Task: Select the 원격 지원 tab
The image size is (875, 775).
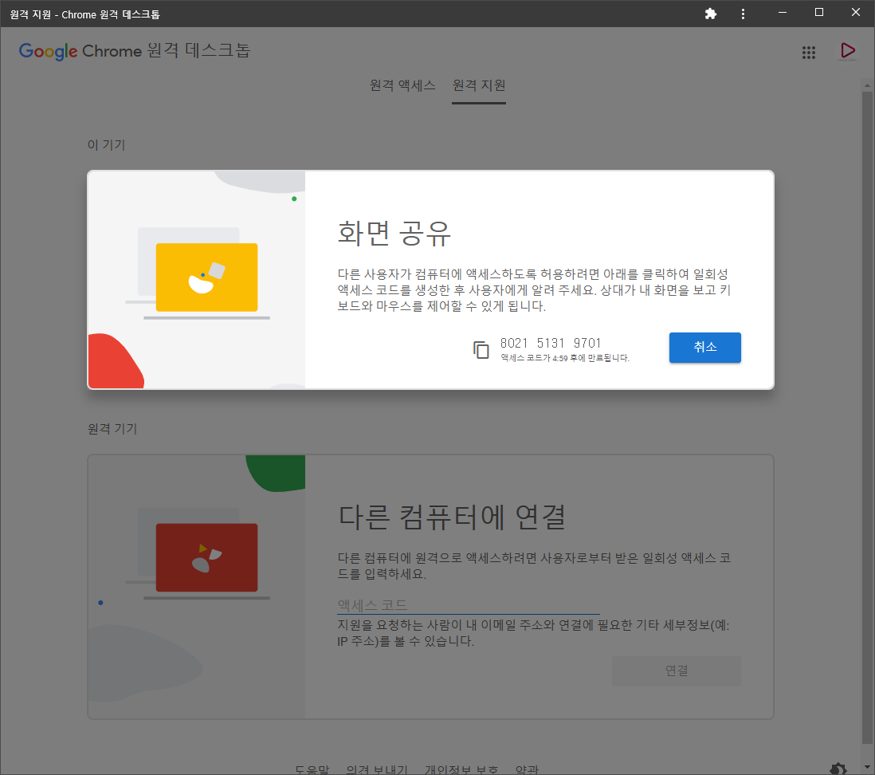Action: 479,85
